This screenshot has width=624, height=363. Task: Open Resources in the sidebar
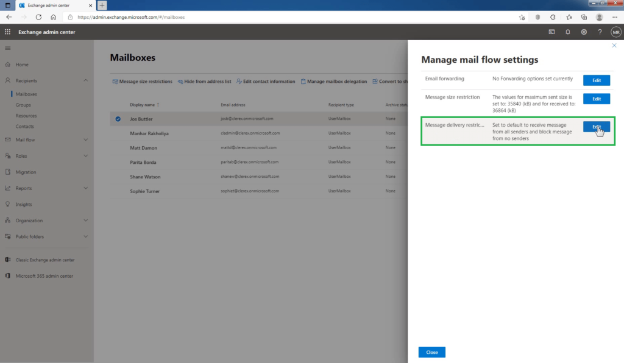[x=26, y=116]
